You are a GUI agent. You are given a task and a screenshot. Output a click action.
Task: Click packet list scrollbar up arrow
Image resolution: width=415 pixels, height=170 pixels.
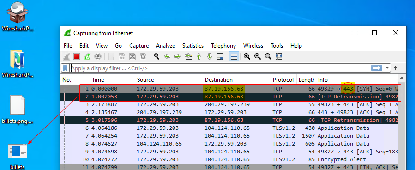(402, 79)
